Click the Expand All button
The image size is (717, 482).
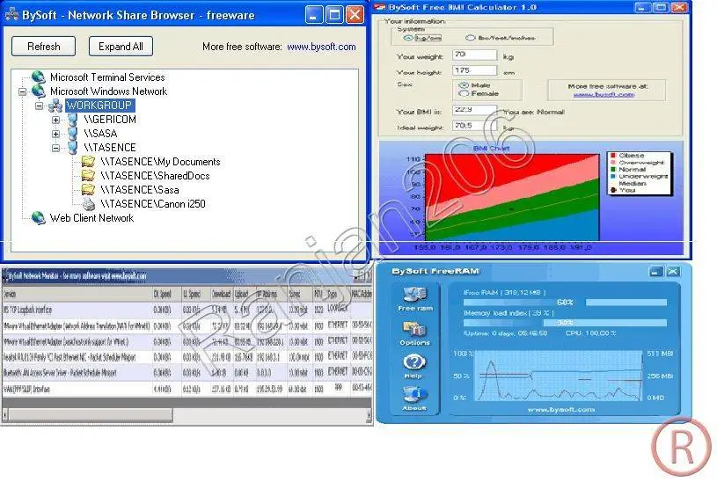(121, 47)
